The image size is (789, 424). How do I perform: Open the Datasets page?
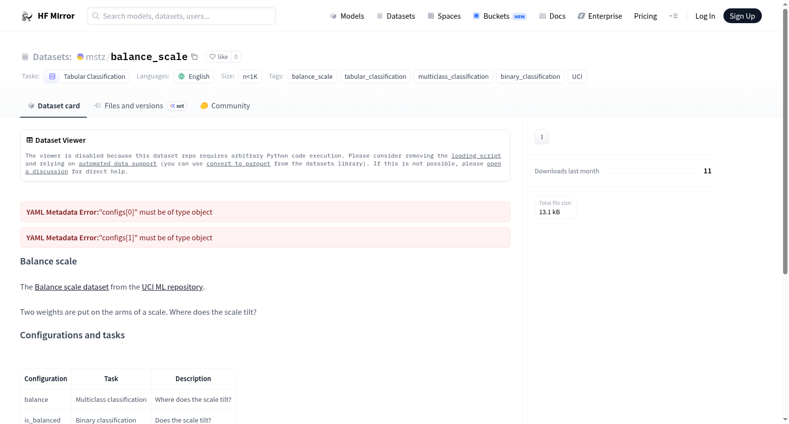395,16
